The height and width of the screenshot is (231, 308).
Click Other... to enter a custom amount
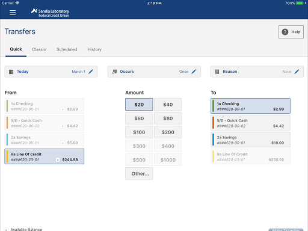click(x=139, y=174)
